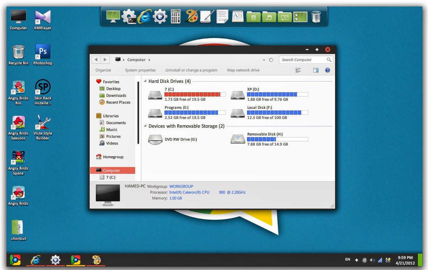
Task: Go forward with the Explorer forward arrow
Action: pos(105,60)
